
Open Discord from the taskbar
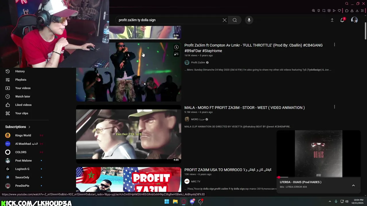(x=192, y=201)
